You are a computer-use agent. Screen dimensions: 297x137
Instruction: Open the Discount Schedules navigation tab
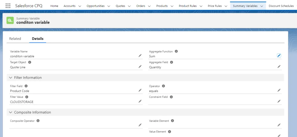[281, 6]
